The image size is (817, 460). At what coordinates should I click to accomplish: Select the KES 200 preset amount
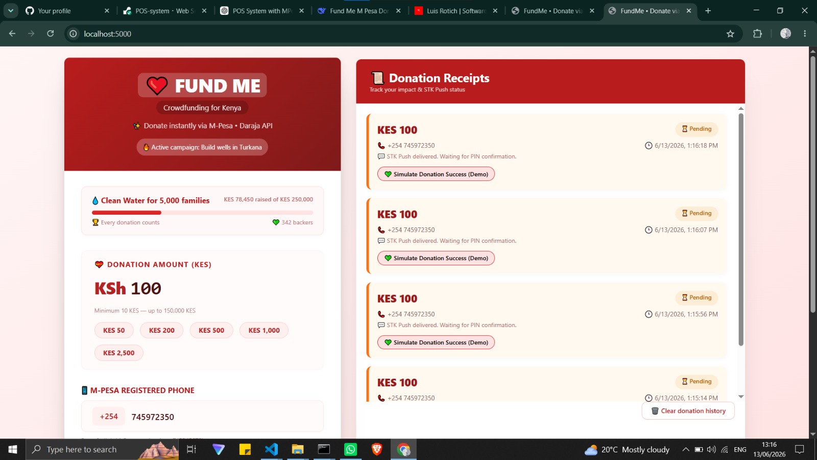tap(162, 330)
